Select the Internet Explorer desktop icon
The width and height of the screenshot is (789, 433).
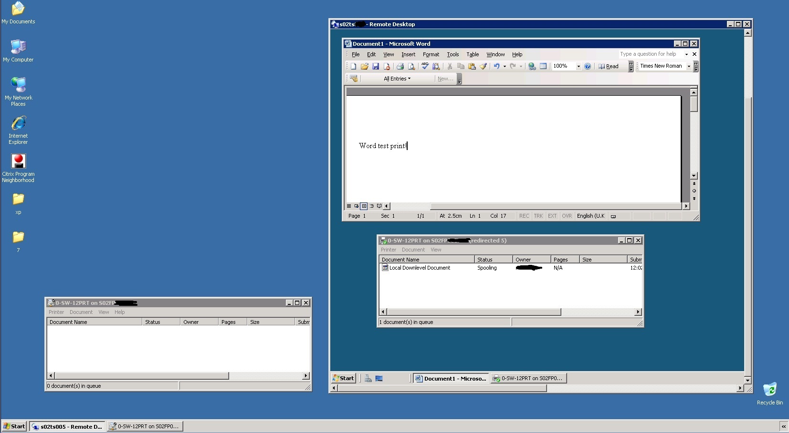pos(18,130)
